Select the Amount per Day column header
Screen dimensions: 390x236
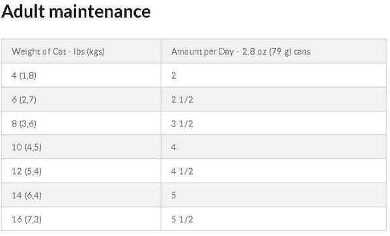(273, 51)
